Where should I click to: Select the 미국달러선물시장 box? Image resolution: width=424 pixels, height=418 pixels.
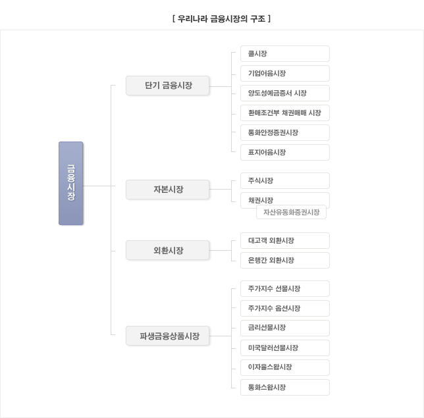pyautogui.click(x=285, y=348)
